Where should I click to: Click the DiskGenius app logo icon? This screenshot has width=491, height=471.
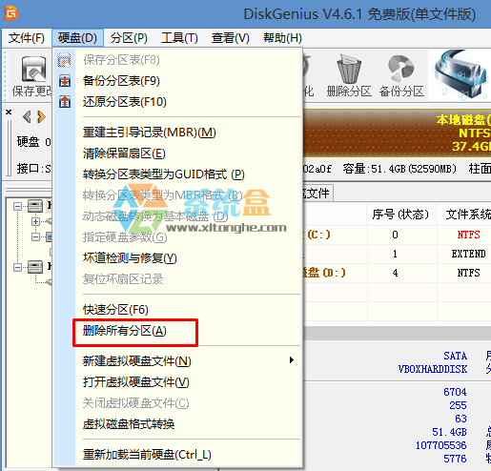(11, 13)
